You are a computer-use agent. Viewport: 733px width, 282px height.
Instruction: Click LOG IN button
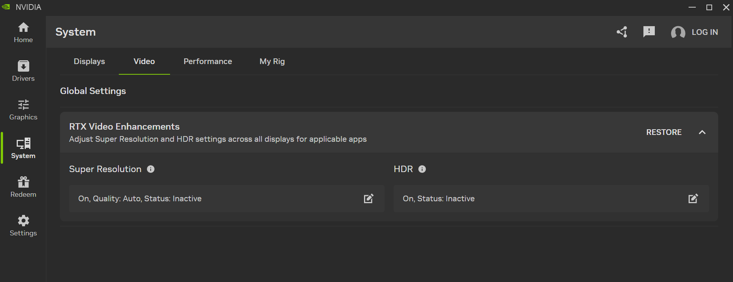pos(705,32)
